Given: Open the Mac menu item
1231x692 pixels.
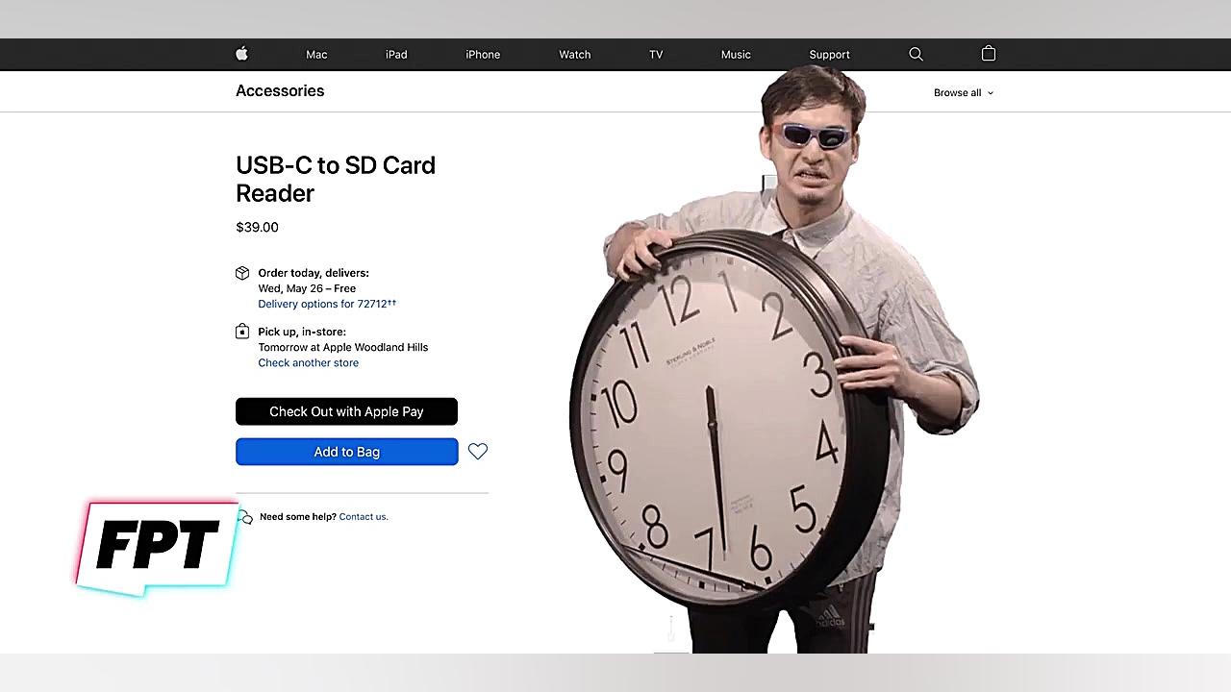Looking at the screenshot, I should click(316, 55).
